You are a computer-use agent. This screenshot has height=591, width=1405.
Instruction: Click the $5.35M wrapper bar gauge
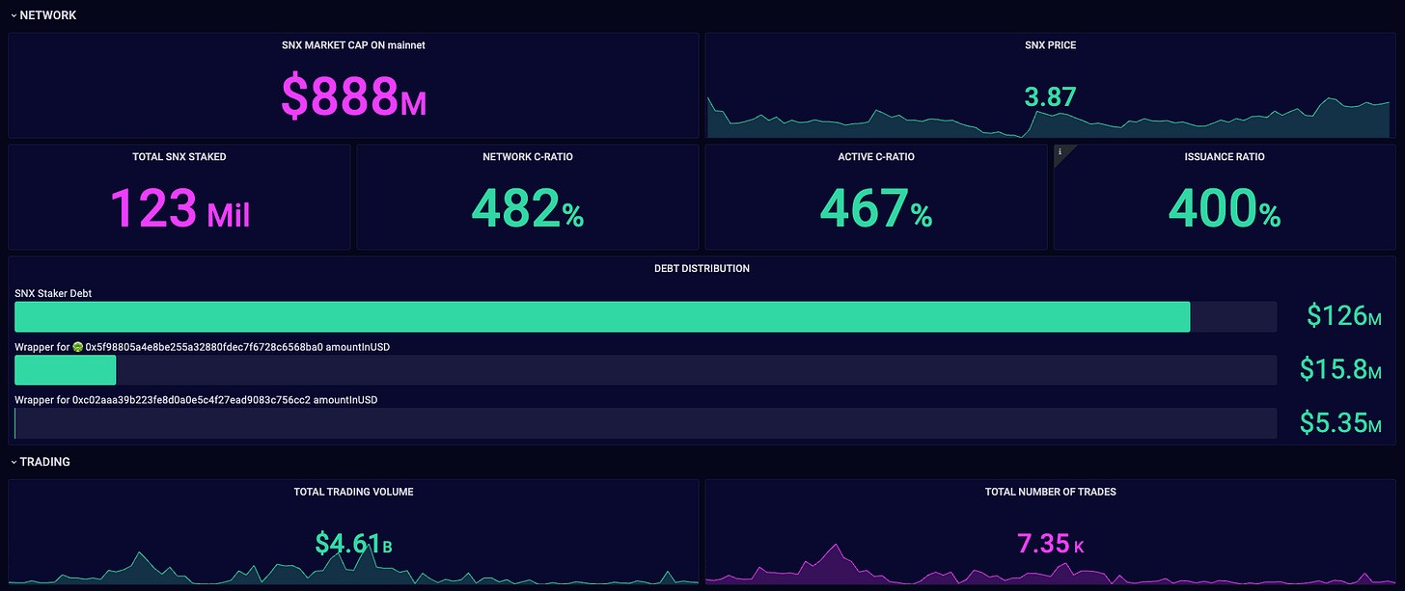click(645, 423)
